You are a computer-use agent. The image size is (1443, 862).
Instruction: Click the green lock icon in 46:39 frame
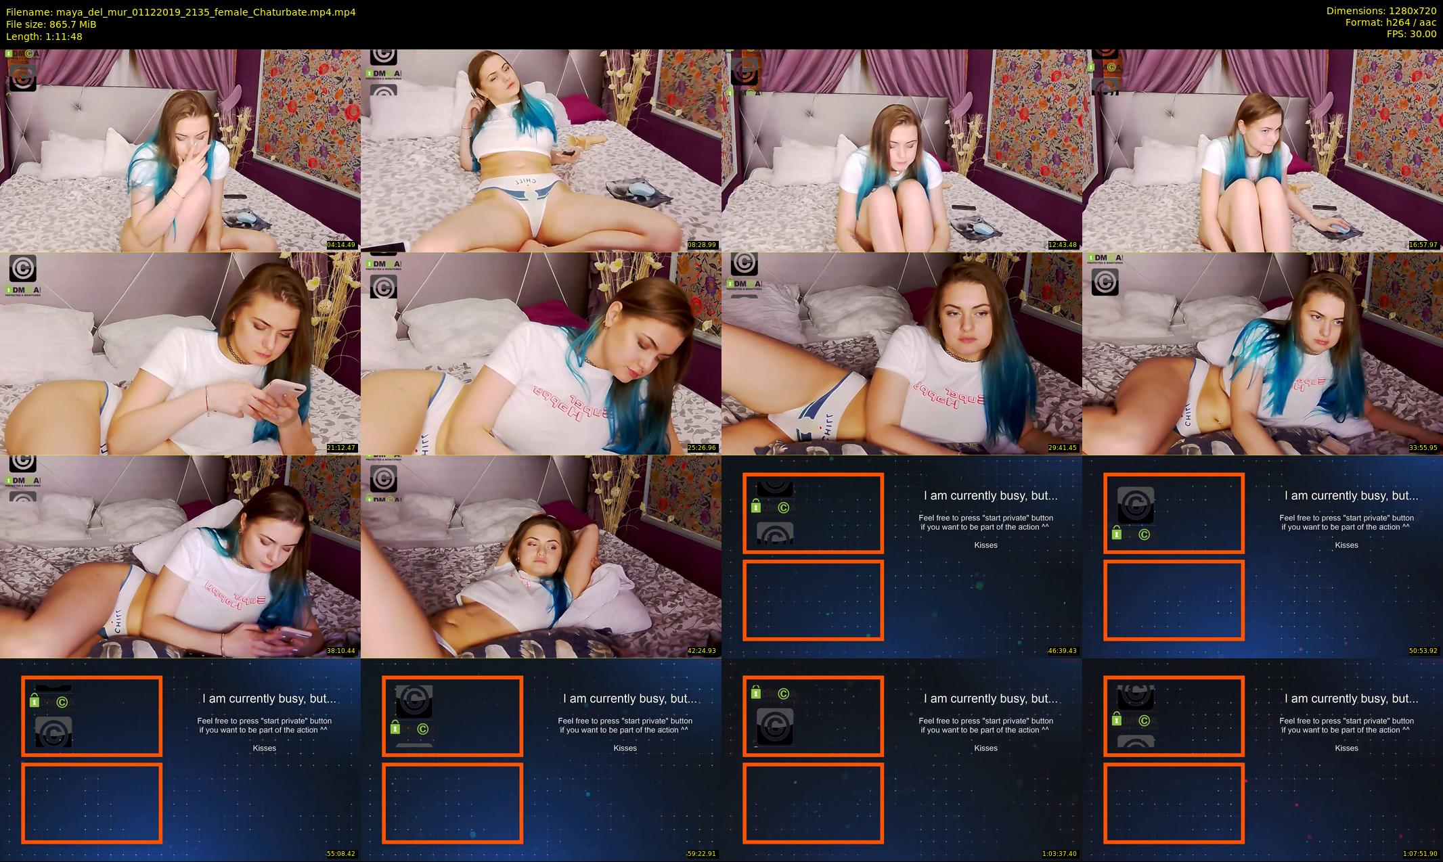[756, 507]
